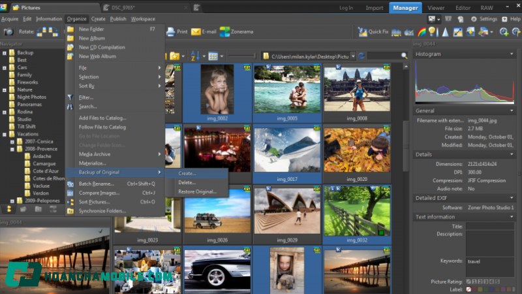Click the search magnifier icon

[x=406, y=56]
